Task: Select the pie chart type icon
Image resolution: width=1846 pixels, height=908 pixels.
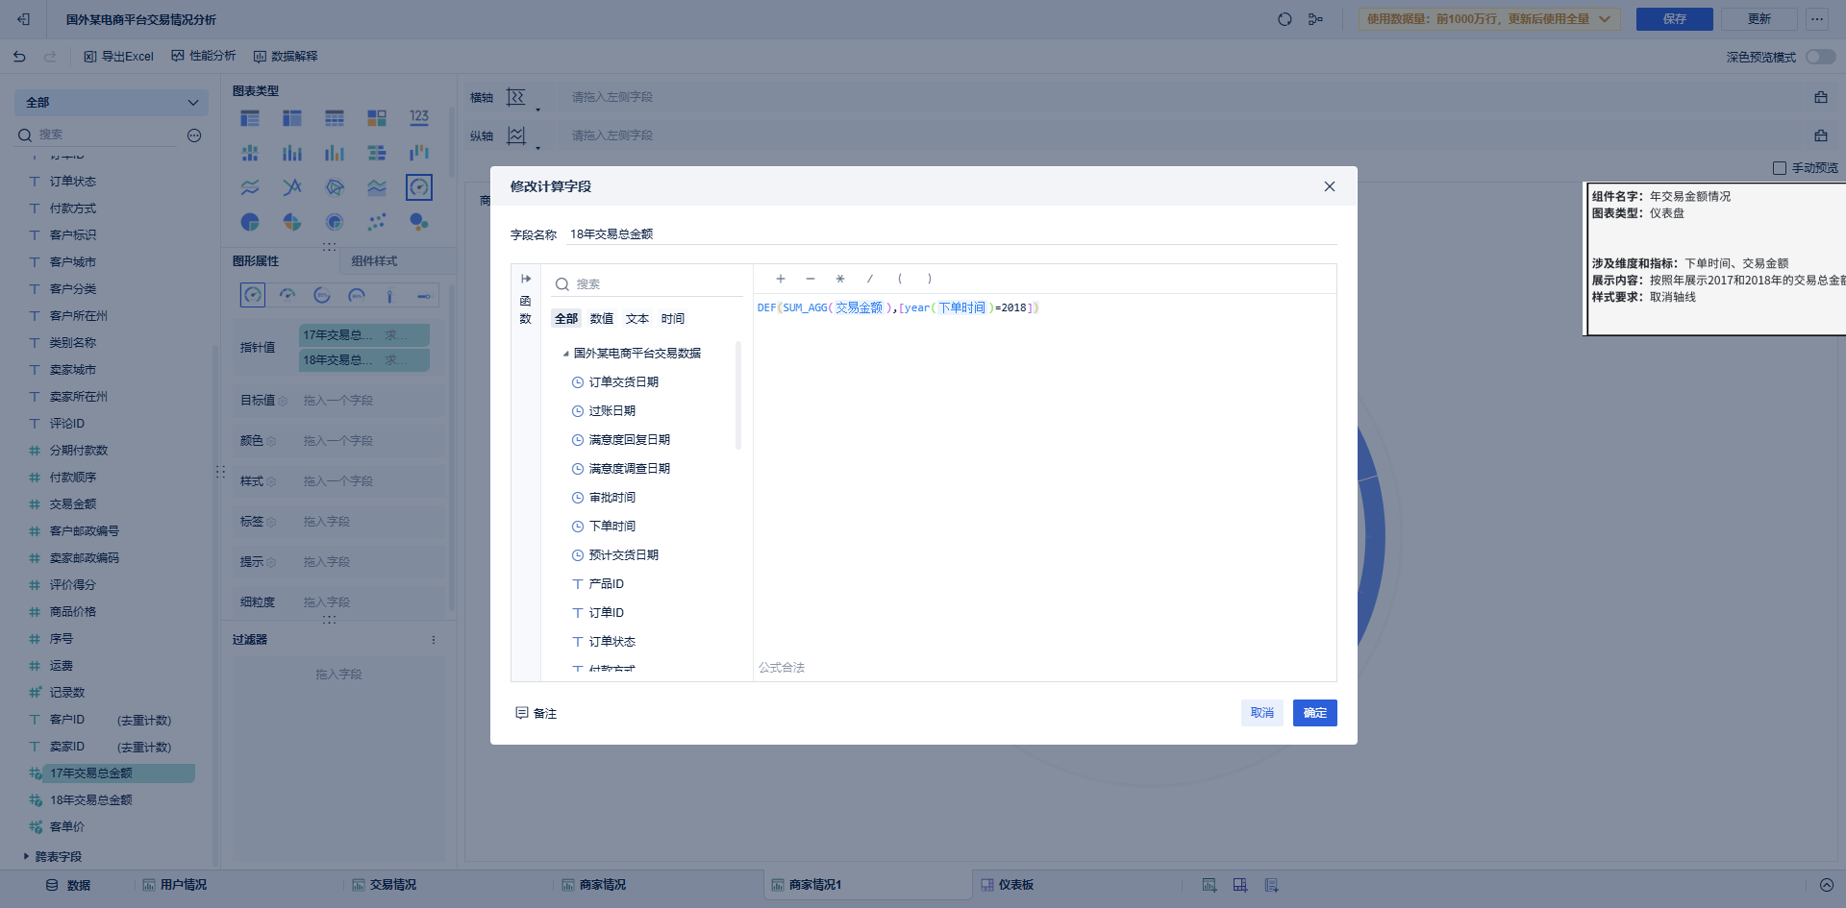Action: pyautogui.click(x=250, y=222)
